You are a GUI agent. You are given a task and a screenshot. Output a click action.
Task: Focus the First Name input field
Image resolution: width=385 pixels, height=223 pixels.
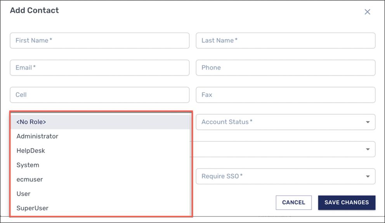(99, 40)
